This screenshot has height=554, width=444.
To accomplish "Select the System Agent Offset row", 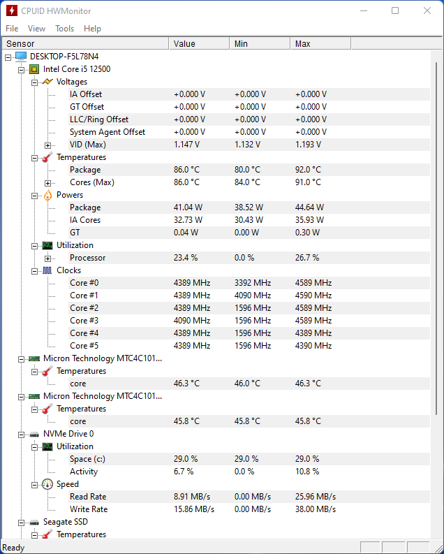I will (x=249, y=132).
